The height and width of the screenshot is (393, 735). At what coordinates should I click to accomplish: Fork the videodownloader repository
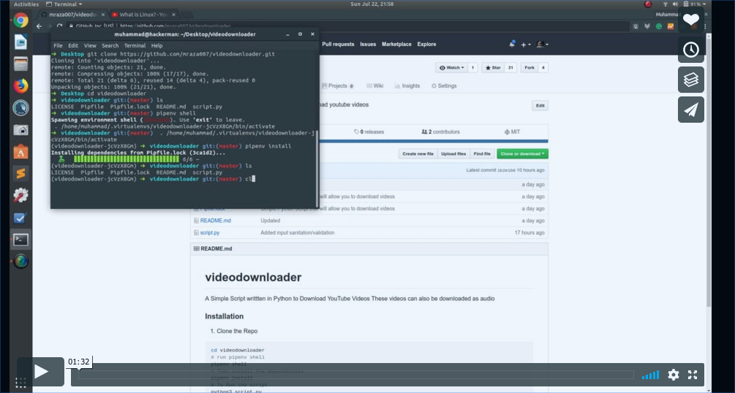pos(529,68)
